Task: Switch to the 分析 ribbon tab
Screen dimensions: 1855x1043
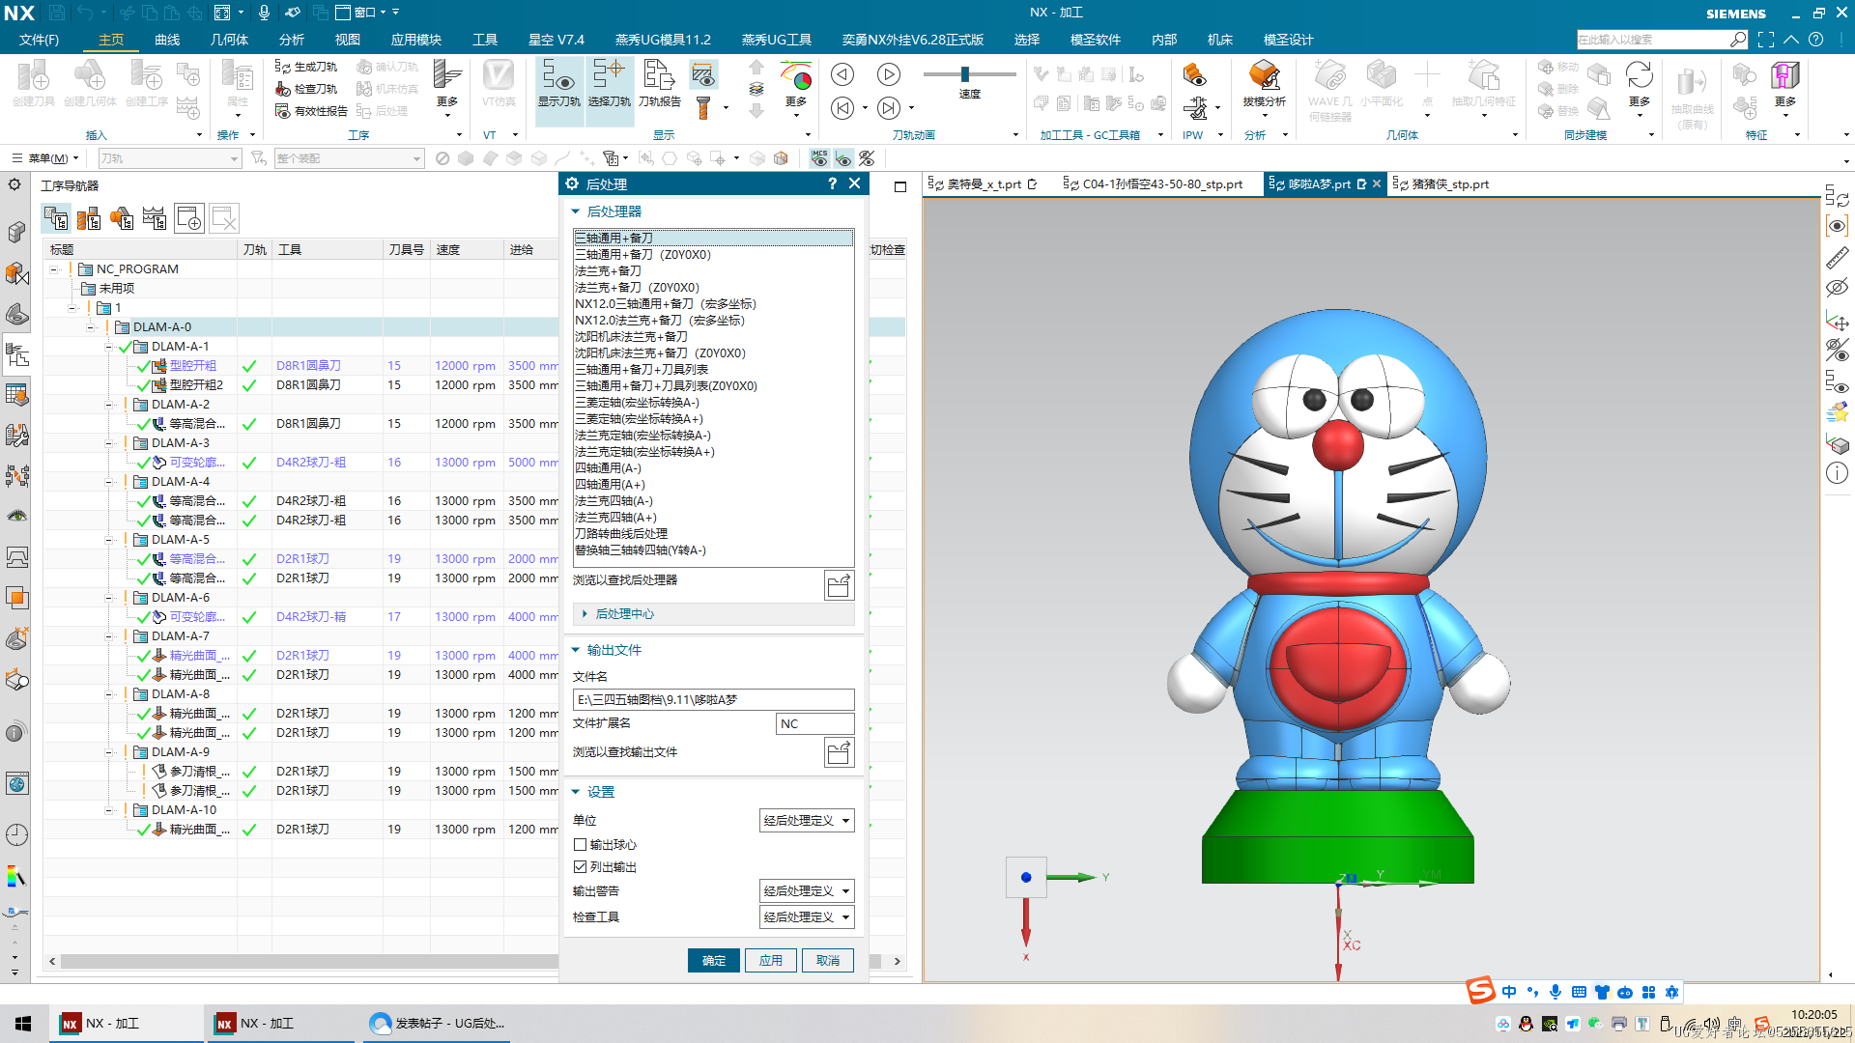Action: point(292,40)
